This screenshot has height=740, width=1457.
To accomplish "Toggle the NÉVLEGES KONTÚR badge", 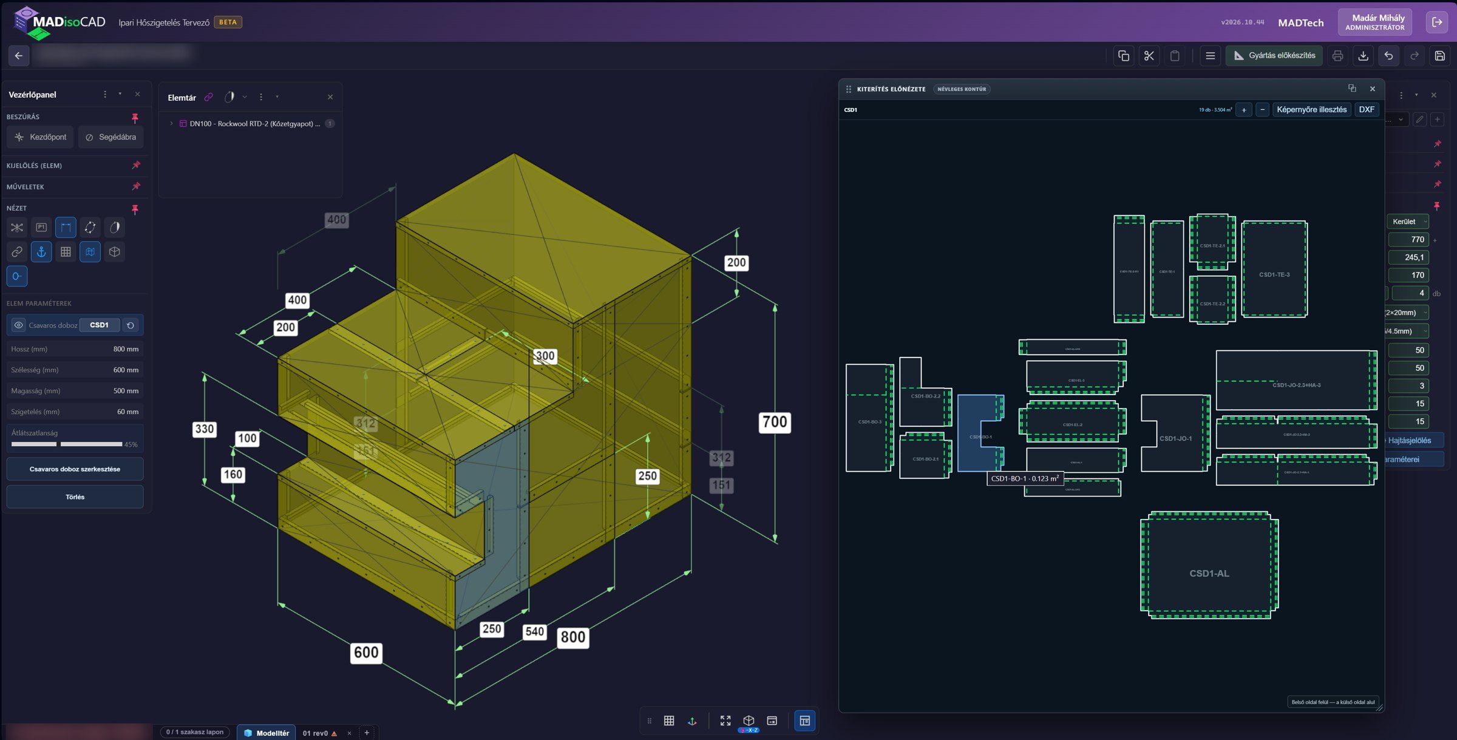I will point(962,89).
